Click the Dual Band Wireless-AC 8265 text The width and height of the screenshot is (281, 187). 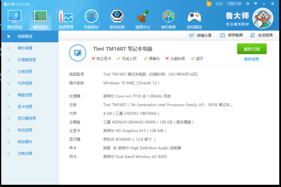click(x=135, y=157)
